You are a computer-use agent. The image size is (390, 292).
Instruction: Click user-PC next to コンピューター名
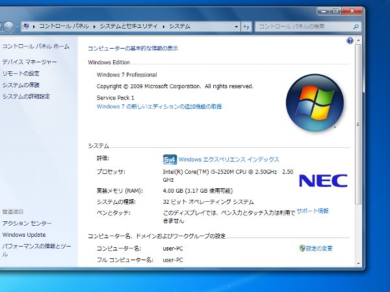tap(173, 249)
